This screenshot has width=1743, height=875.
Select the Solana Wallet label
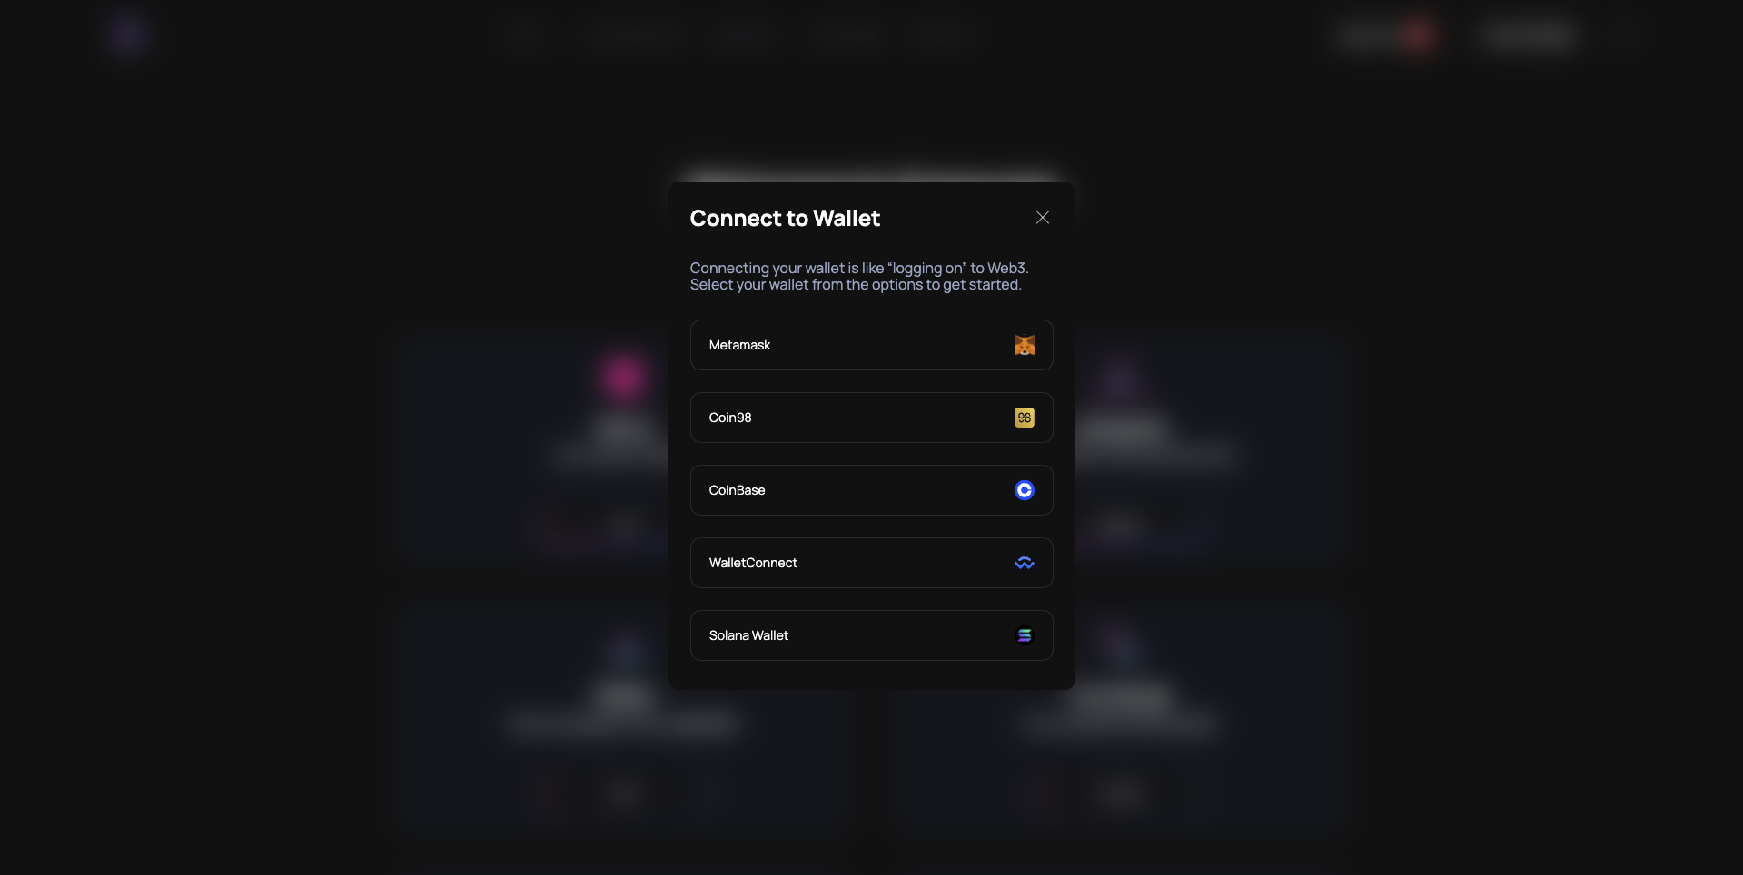pos(748,635)
